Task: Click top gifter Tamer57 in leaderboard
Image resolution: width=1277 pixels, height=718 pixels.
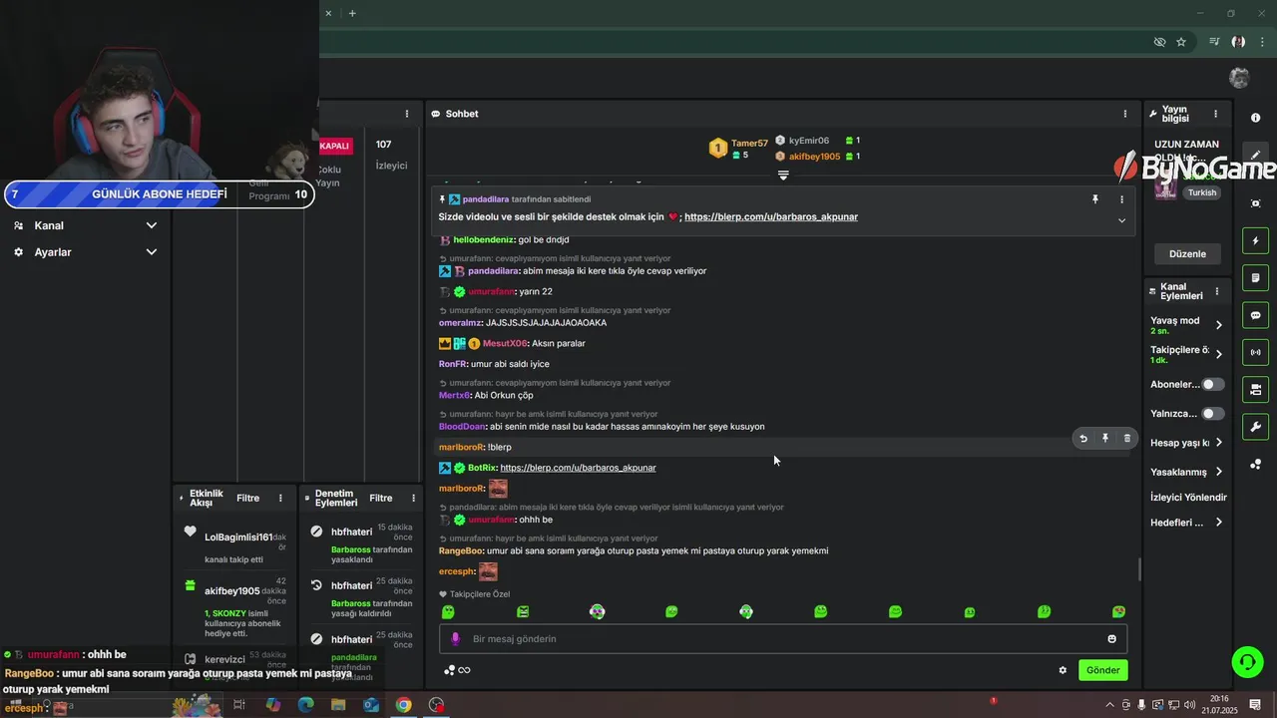Action: click(x=749, y=144)
